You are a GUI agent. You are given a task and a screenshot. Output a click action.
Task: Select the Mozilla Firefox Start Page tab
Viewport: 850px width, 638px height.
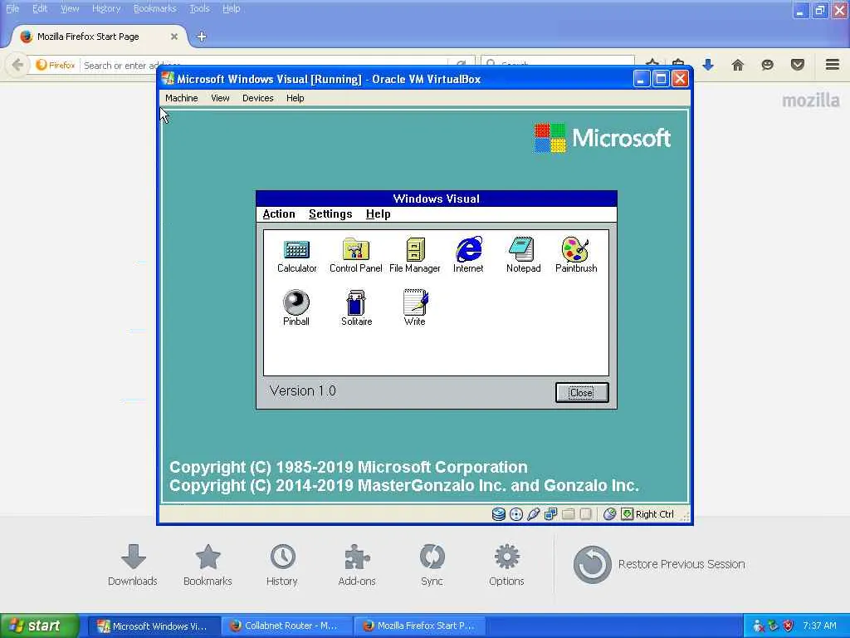[98, 37]
